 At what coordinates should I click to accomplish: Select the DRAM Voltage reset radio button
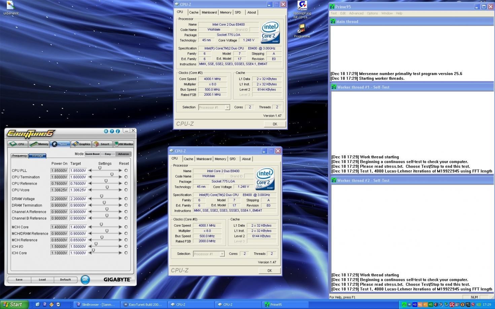(126, 199)
